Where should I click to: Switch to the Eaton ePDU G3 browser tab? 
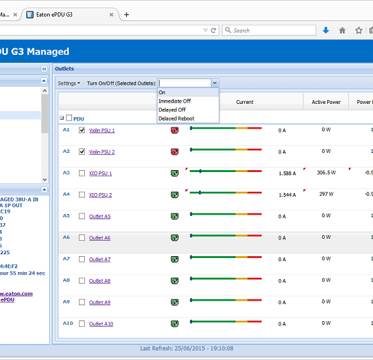tap(70, 15)
